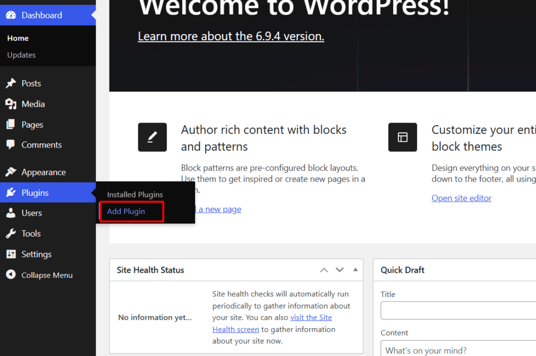Viewport: 536px width, 356px height.
Task: Click 'No information yet...' text
Action: coord(155,317)
